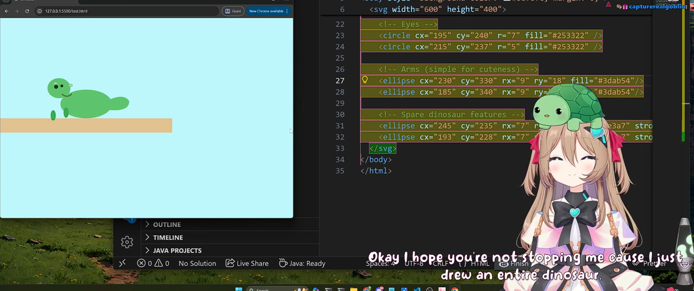Screen dimensions: 694x291
Task: Change file encoding UTF-8
Action: (x=414, y=263)
